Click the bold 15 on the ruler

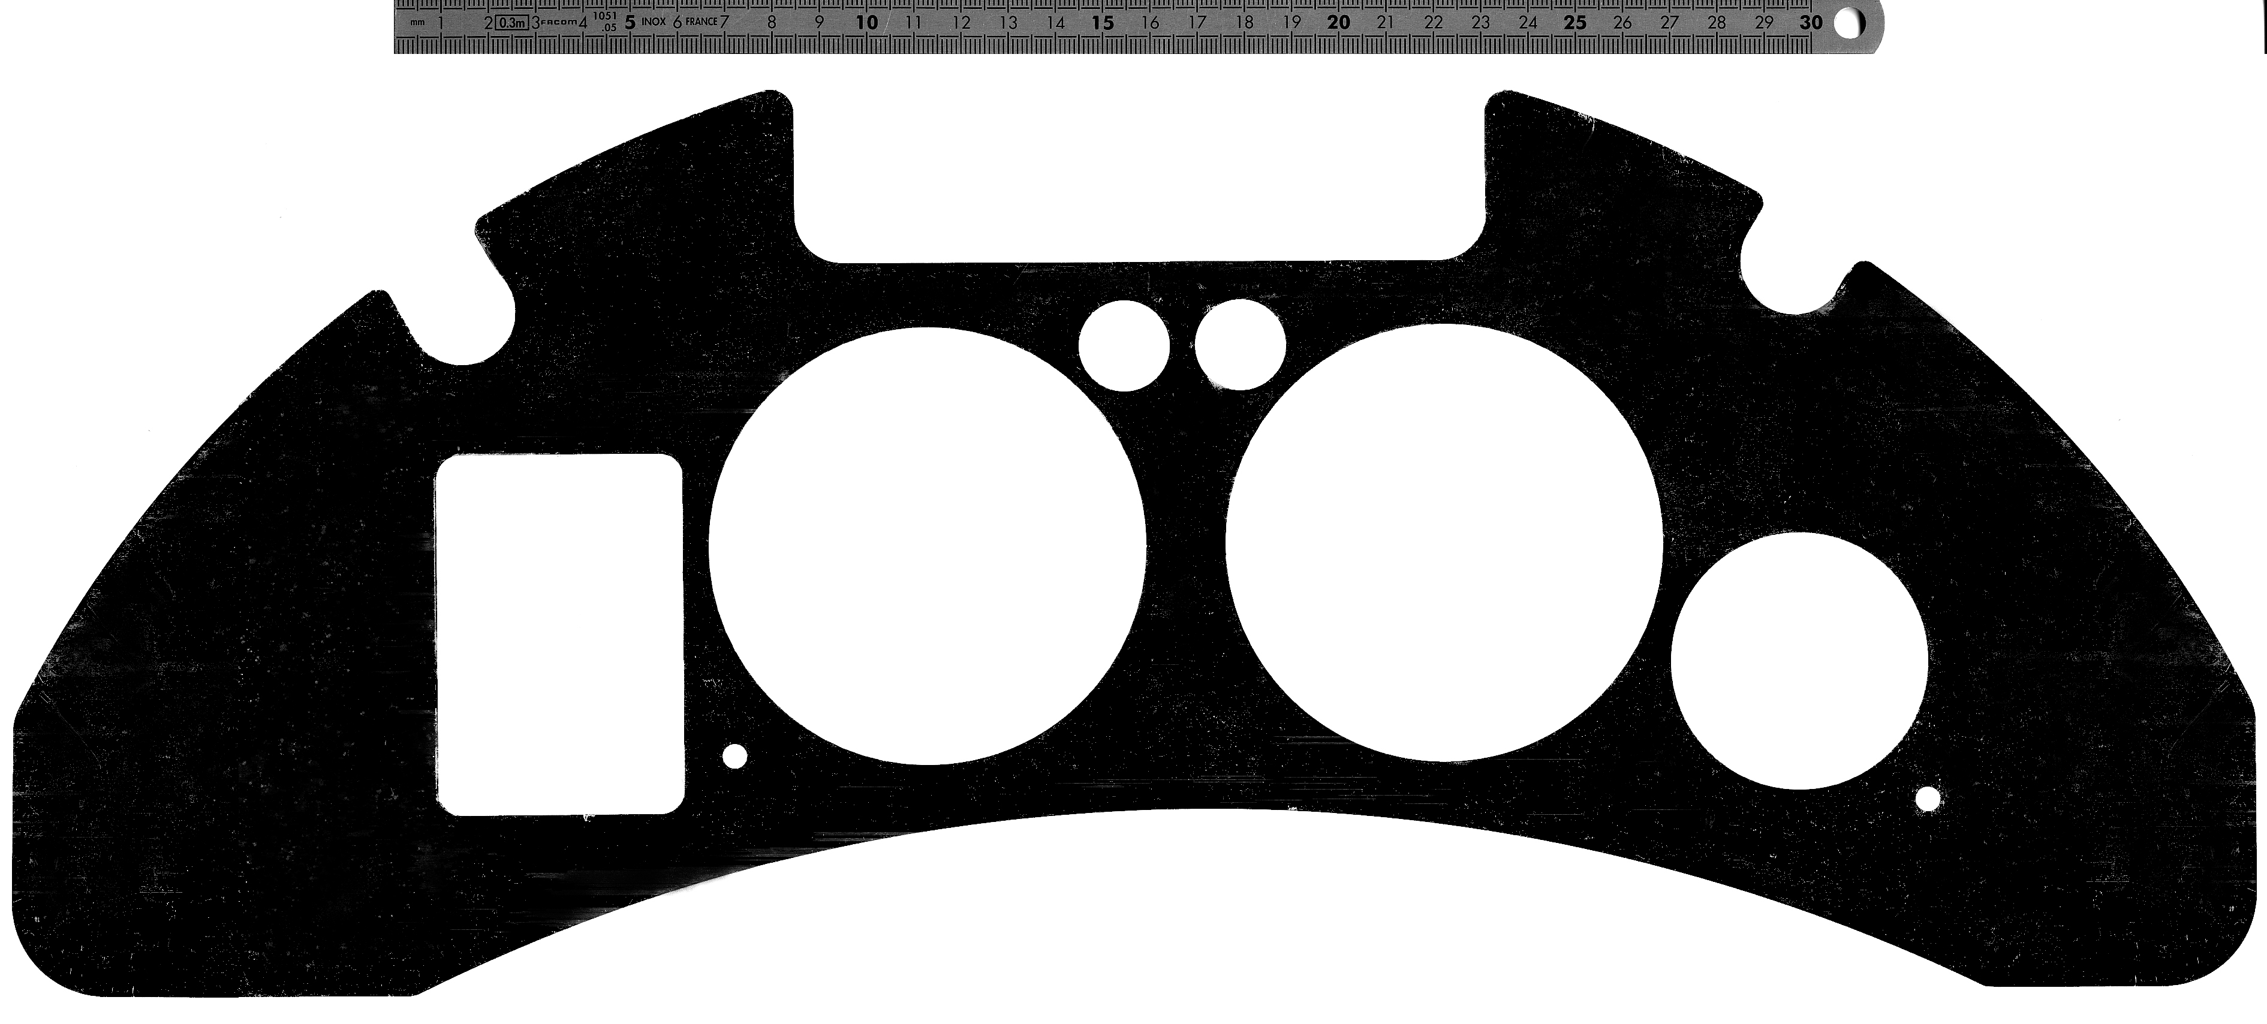1103,23
